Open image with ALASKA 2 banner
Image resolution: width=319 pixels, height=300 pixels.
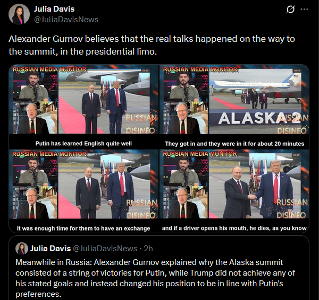(234, 107)
